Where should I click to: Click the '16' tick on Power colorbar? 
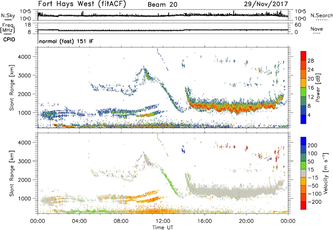click(x=311, y=88)
